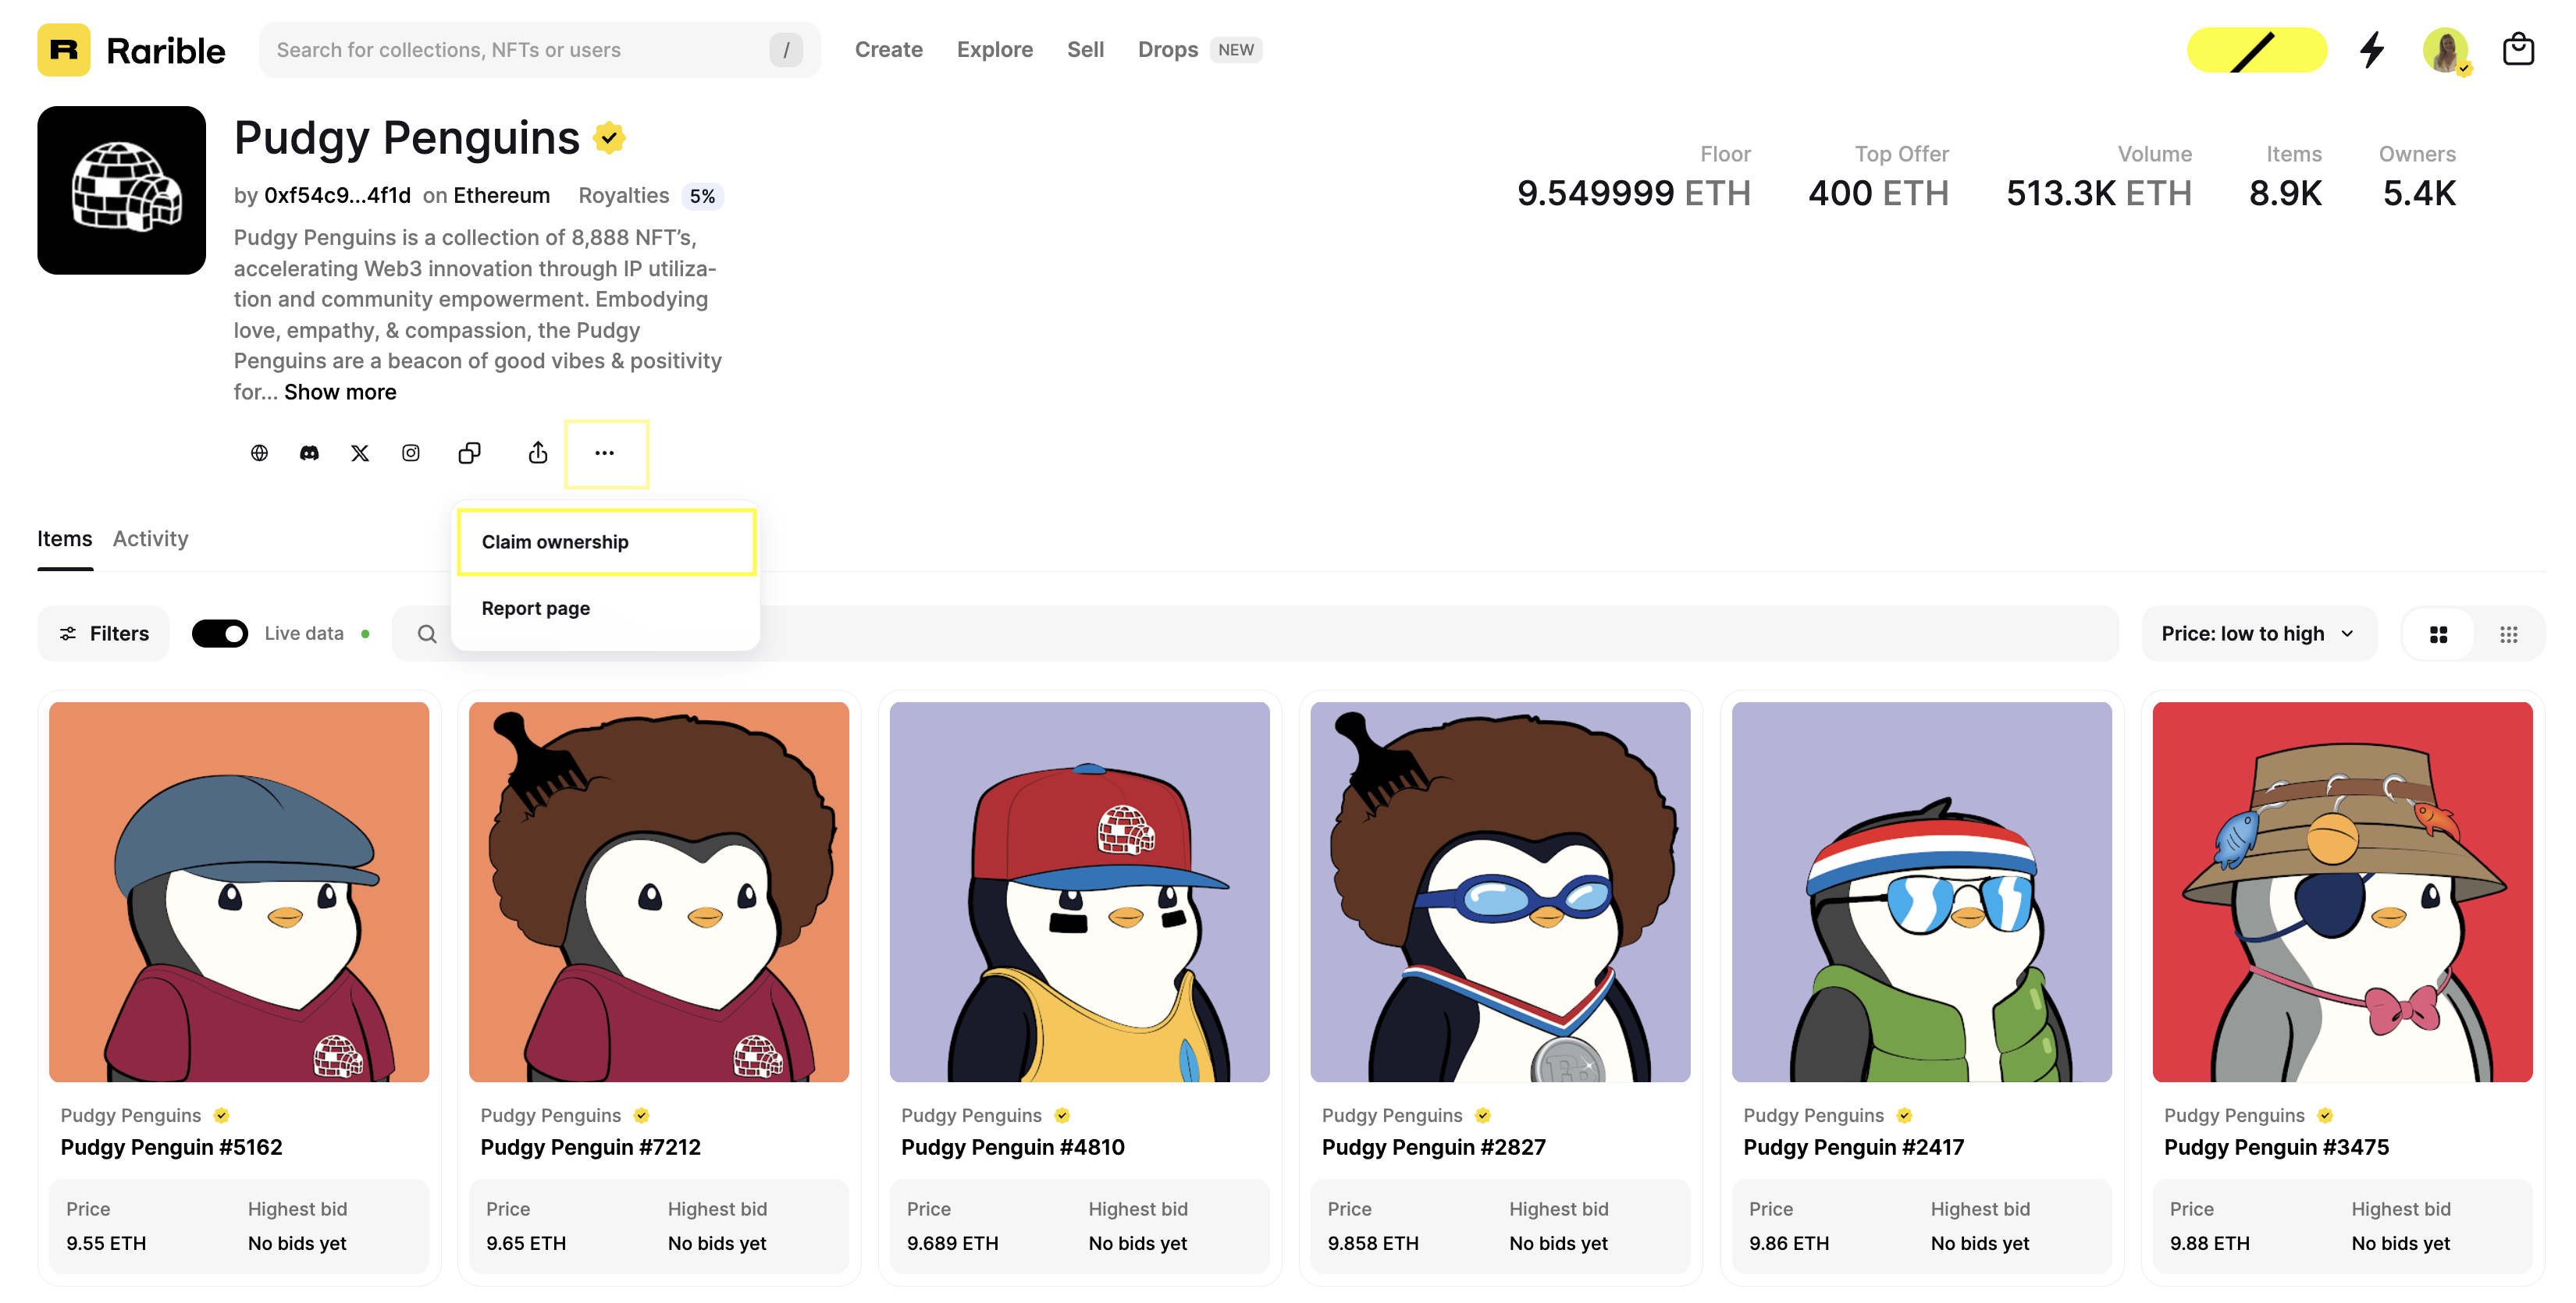Open the shopping bag cart icon
2576x1303 pixels.
click(2518, 50)
